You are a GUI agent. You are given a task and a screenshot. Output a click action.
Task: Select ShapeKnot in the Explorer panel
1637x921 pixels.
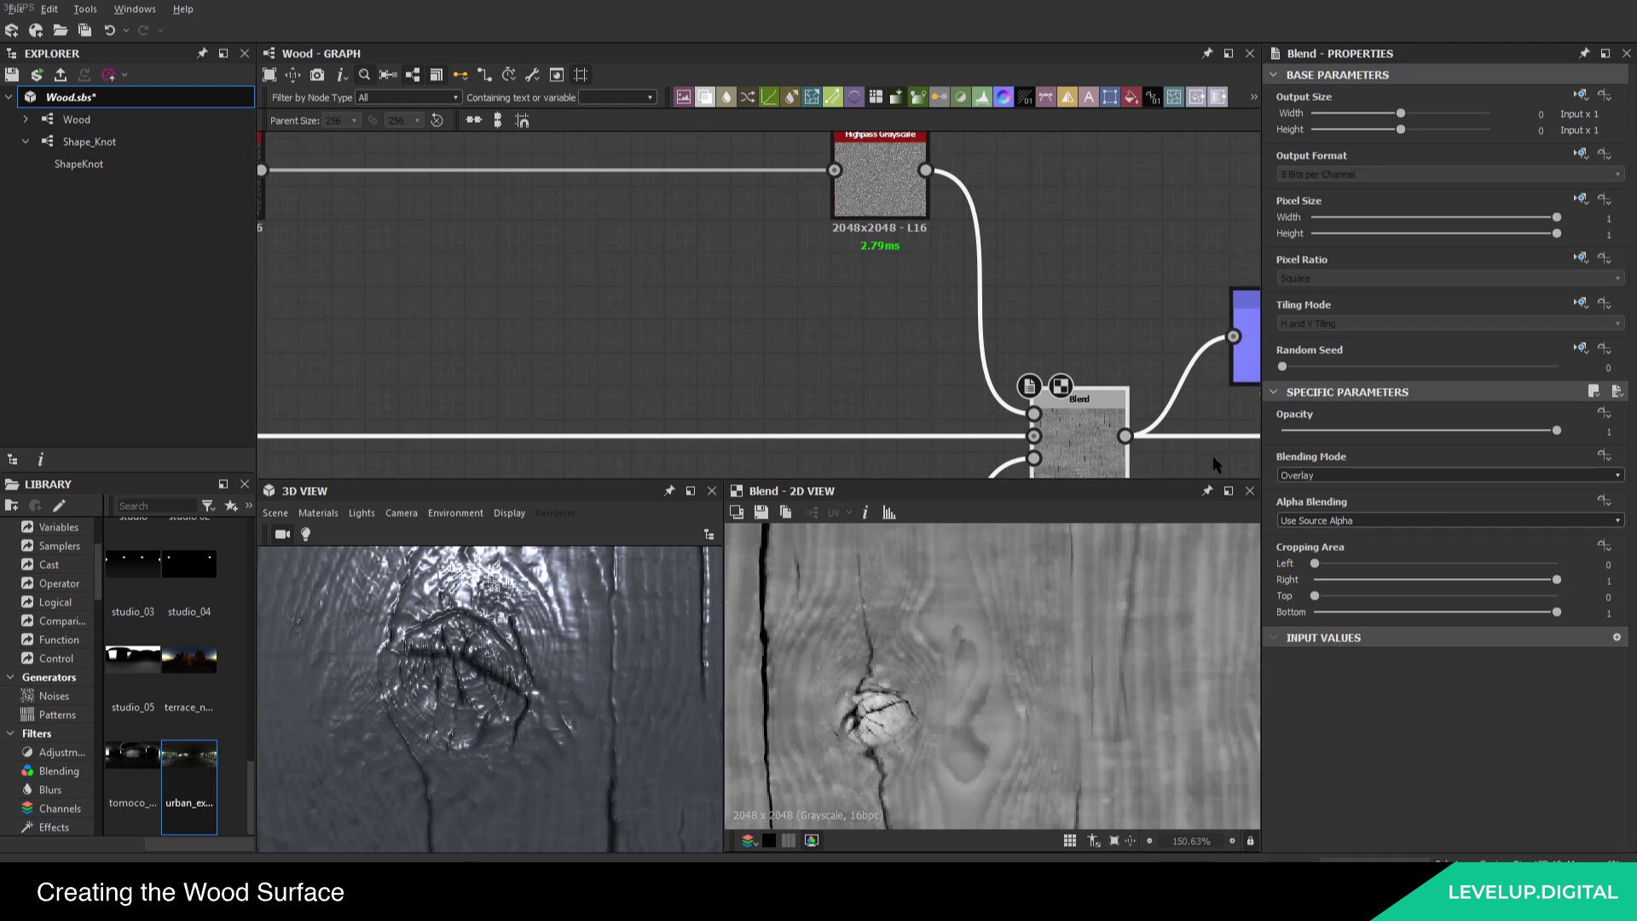point(78,164)
